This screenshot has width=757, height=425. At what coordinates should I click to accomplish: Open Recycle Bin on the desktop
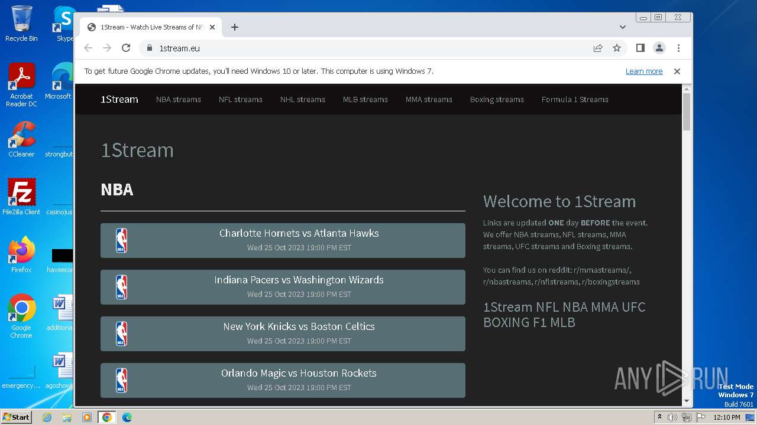click(x=21, y=24)
